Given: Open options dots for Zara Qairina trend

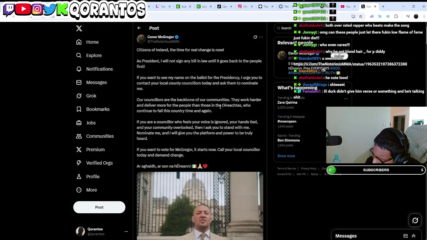Looking at the screenshot, I should click(x=346, y=98).
